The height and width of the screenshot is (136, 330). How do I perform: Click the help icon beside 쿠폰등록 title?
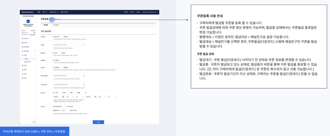point(51,19)
